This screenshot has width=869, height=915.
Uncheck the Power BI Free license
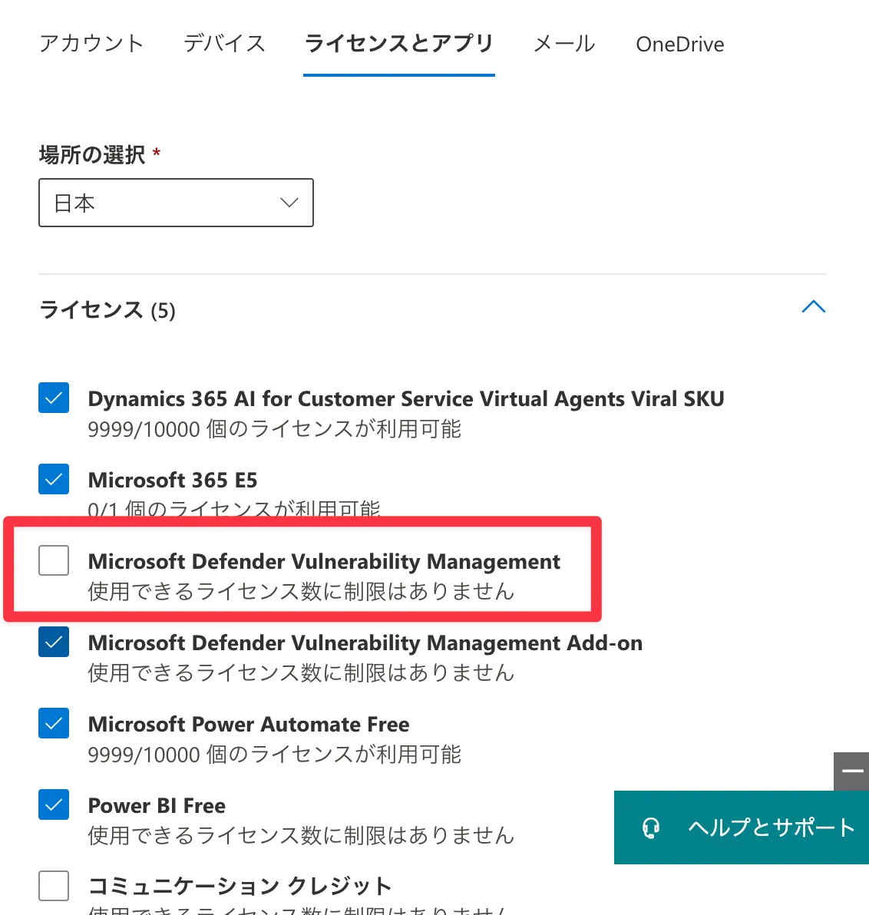point(54,804)
